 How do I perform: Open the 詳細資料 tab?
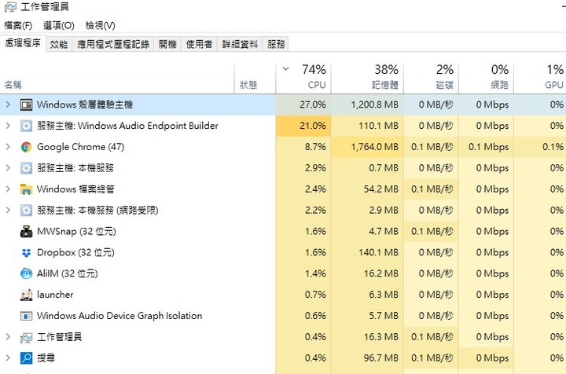(x=240, y=44)
